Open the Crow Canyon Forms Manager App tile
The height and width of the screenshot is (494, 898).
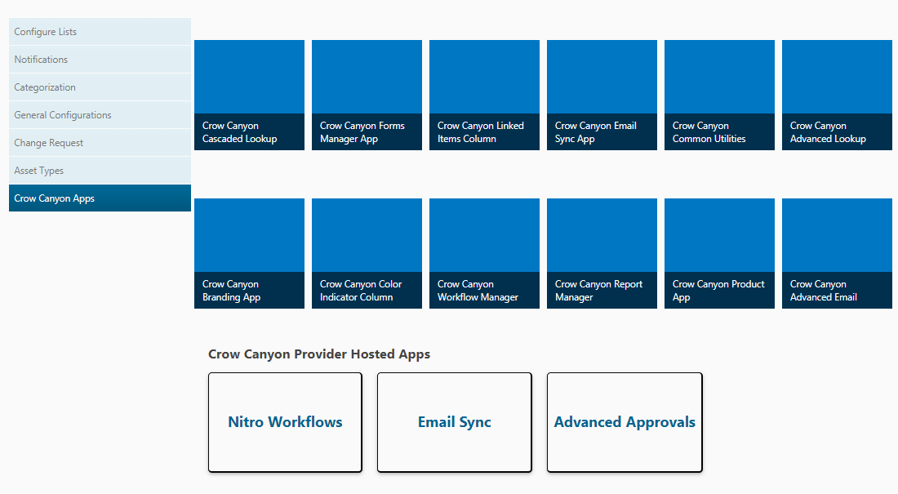coord(367,96)
